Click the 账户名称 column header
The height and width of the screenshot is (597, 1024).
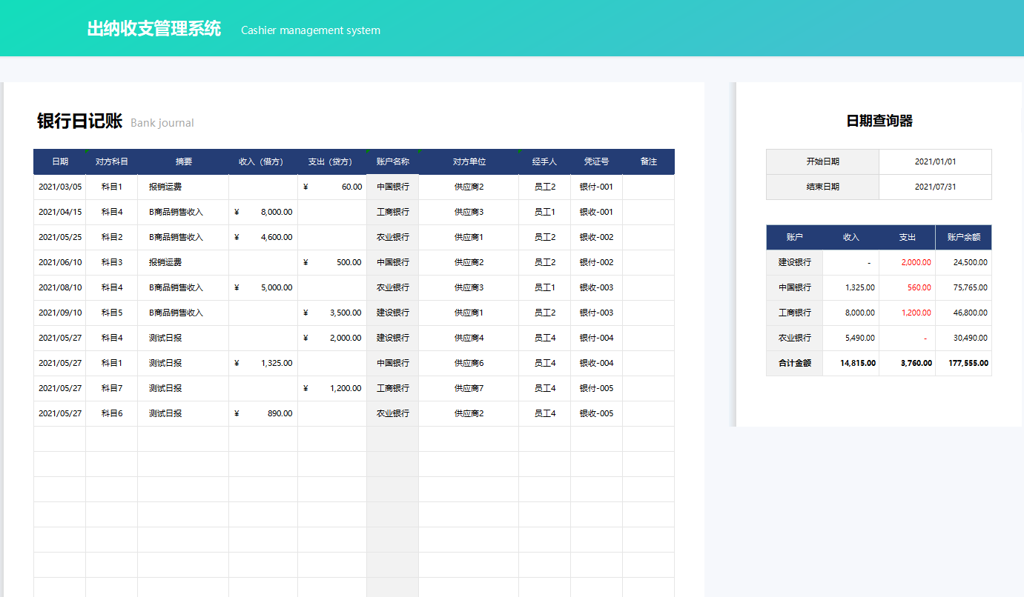click(393, 161)
